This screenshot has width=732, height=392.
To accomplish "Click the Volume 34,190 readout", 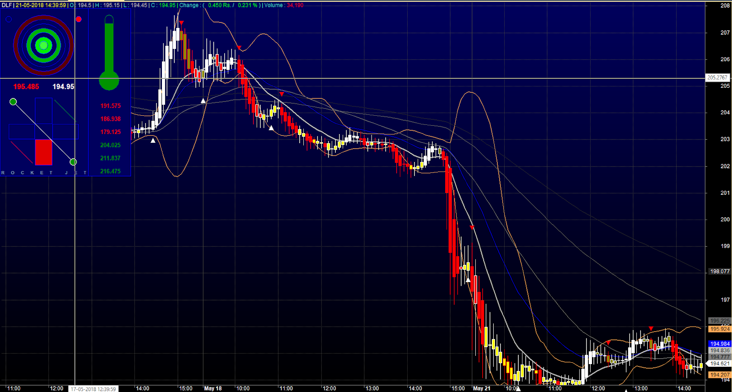I will [284, 5].
